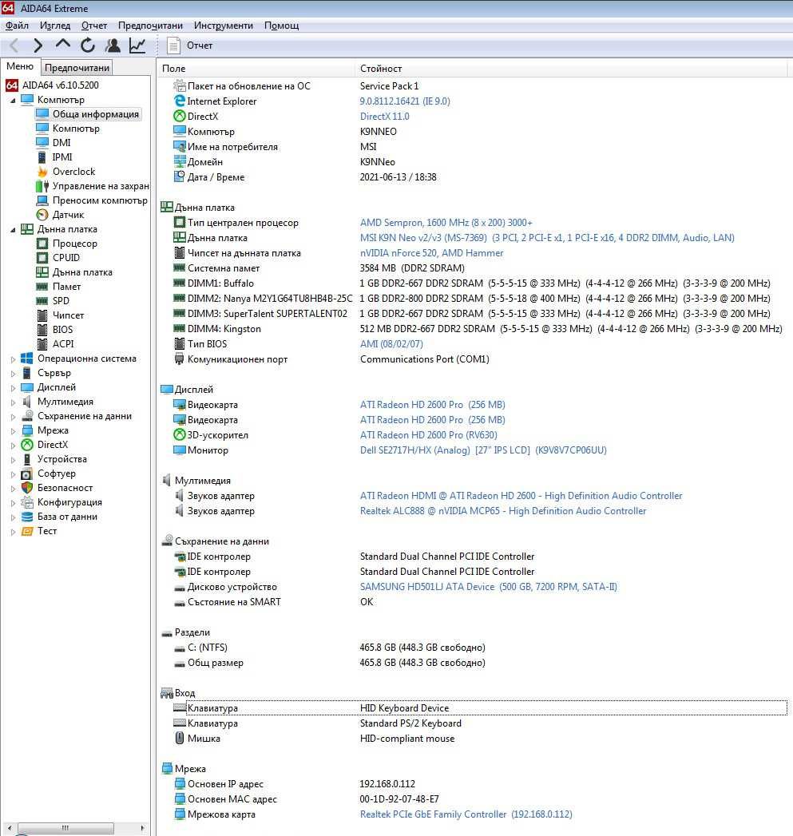Select the SPD memory item
Screen dimensions: 793x836
click(x=61, y=301)
